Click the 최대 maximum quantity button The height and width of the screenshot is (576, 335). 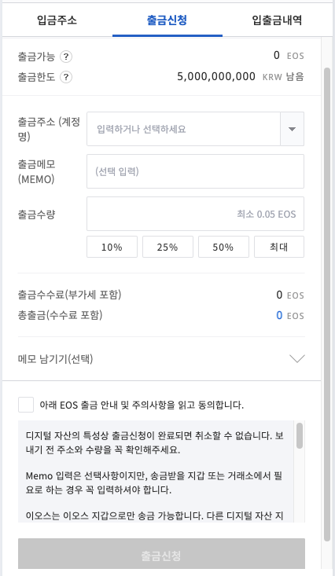point(279,247)
